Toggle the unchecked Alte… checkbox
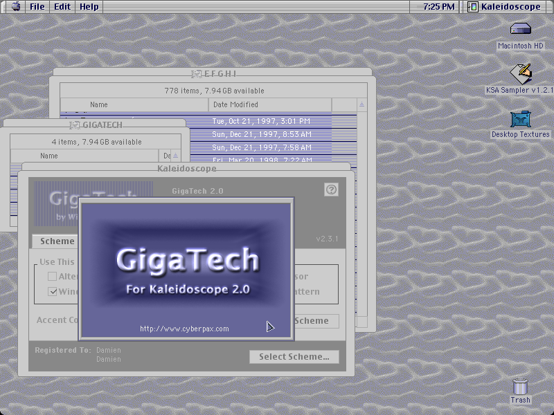 pyautogui.click(x=53, y=276)
